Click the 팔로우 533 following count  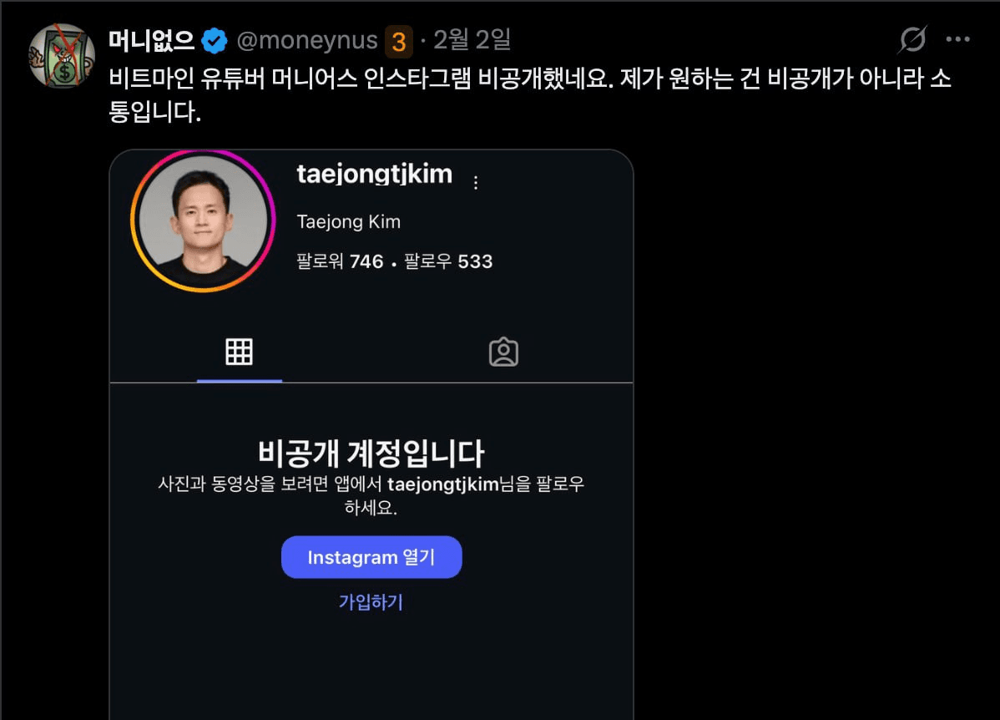coord(448,261)
